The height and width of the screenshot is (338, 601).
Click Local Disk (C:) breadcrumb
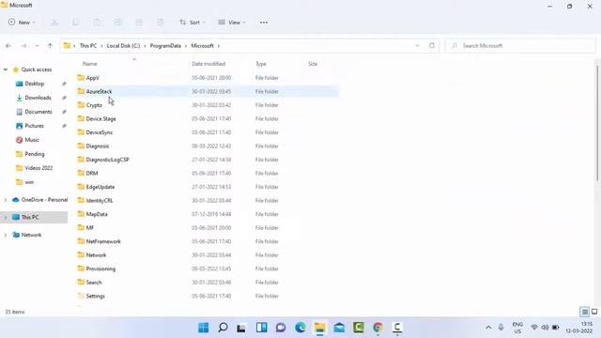click(x=123, y=46)
